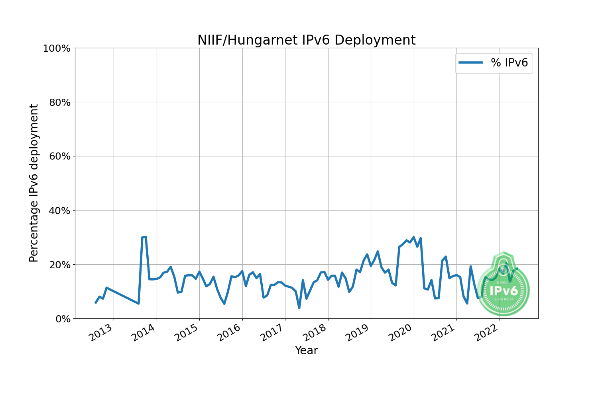Click the 2022 year tick label

pos(487,332)
